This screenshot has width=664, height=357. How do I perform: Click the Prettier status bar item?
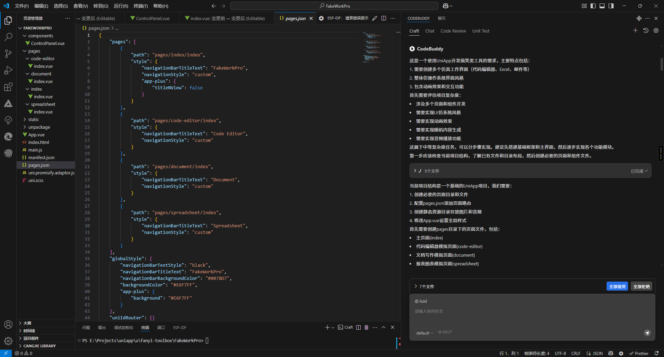[639, 353]
